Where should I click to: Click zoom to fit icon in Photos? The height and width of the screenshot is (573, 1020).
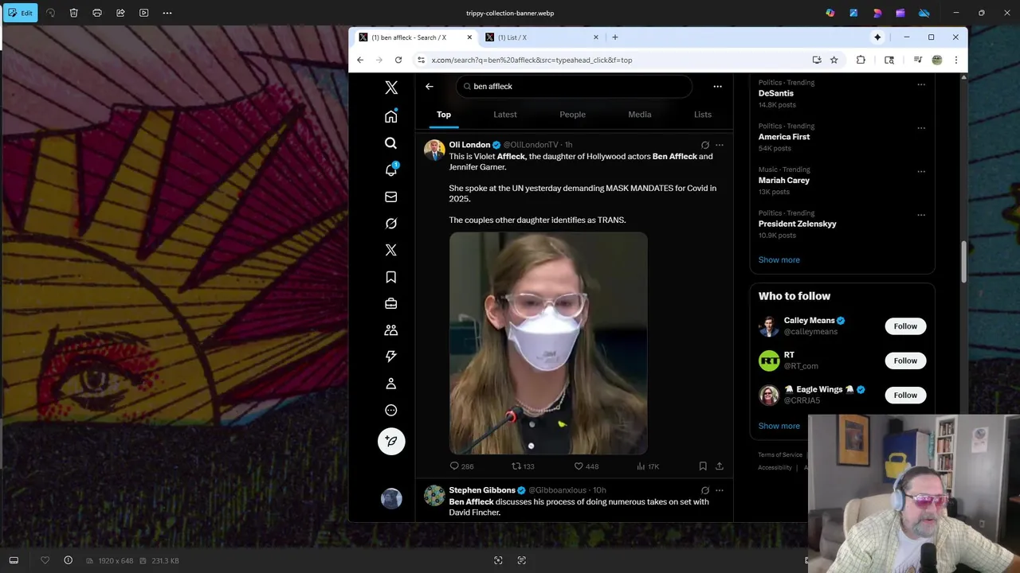(x=498, y=560)
